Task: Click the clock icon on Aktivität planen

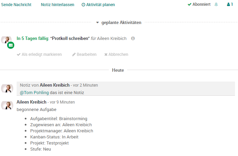Action: (83, 5)
